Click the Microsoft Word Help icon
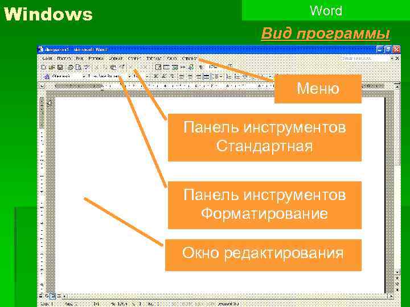The height and width of the screenshot is (307, 410). coord(230,67)
